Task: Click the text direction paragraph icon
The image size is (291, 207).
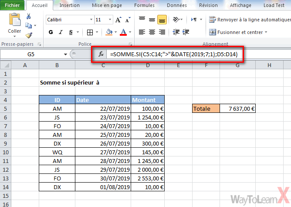Action: [x=194, y=19]
